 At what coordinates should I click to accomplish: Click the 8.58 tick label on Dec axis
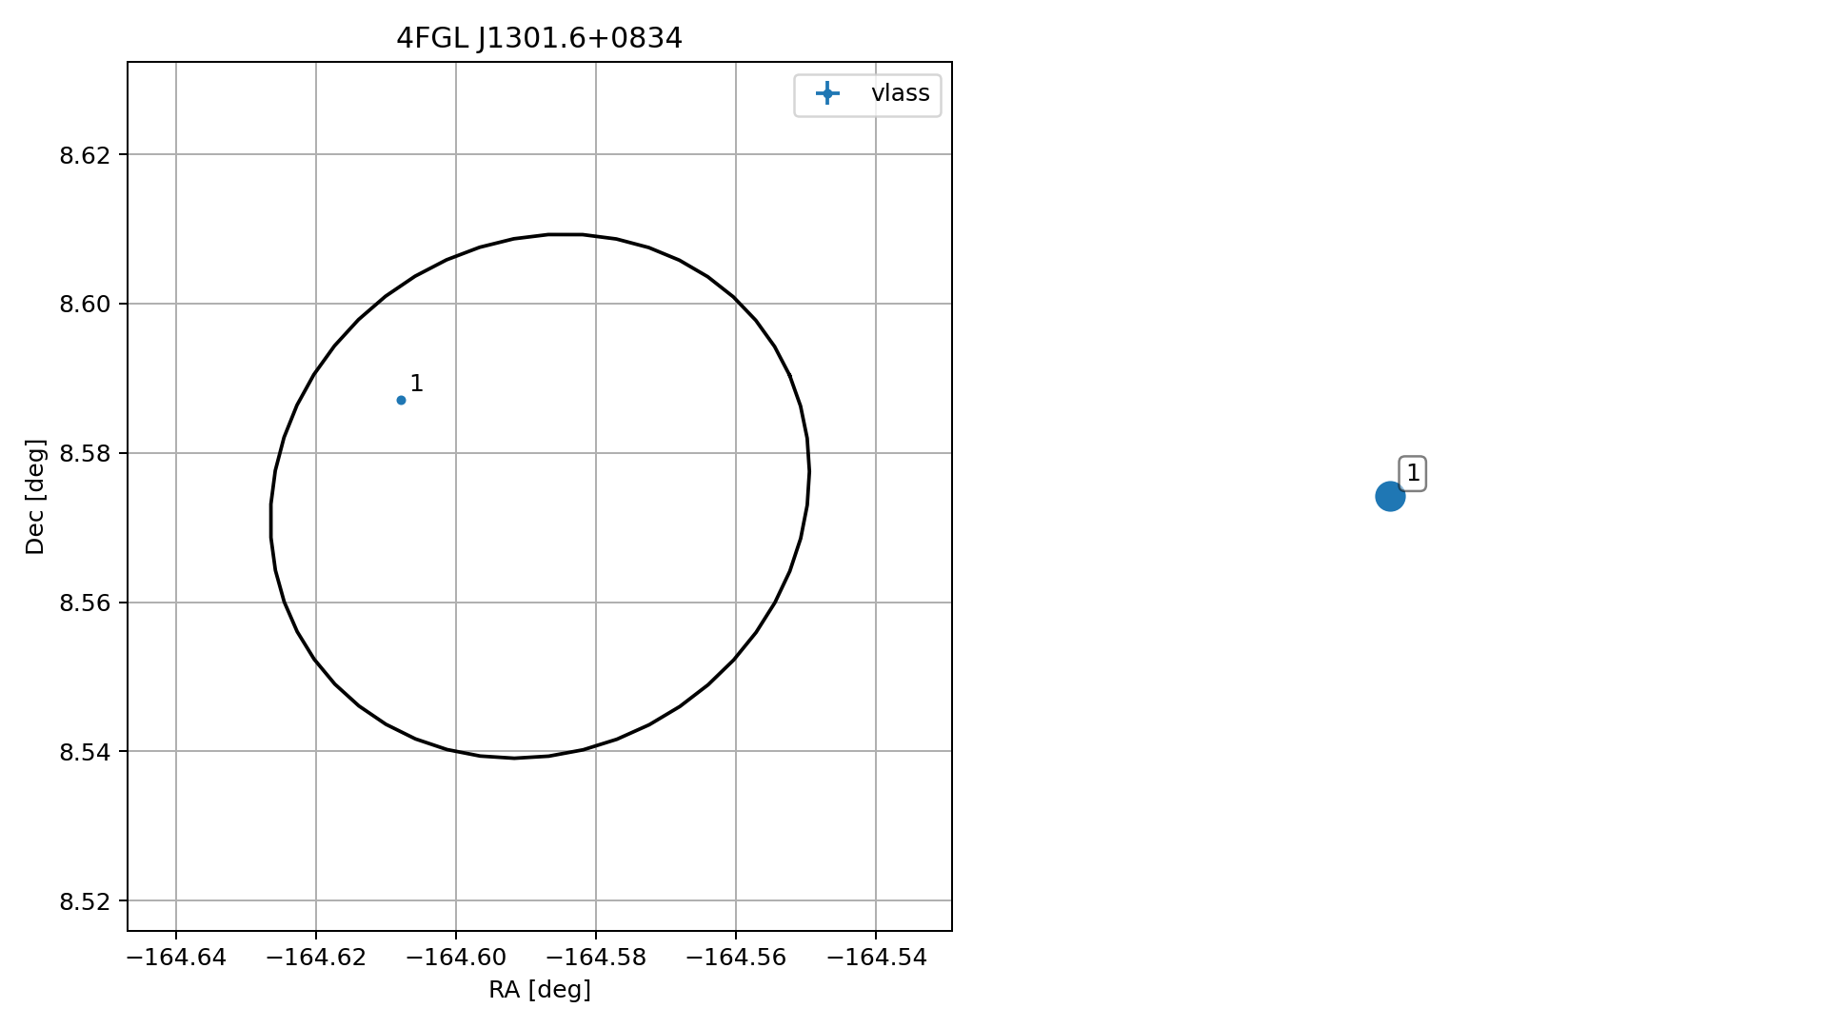pos(86,454)
